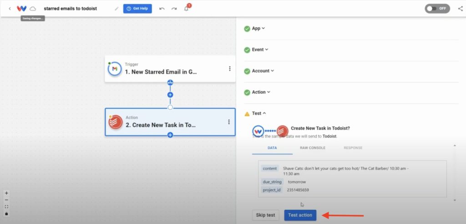Open notifications bell icon
The image size is (466, 224).
[x=186, y=8]
